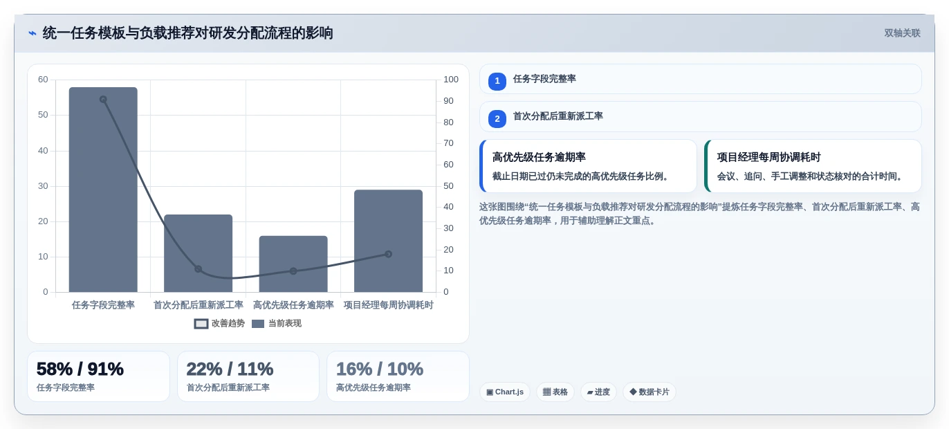Open list item 任务字段完整率 on right
The image size is (949, 429).
(701, 79)
